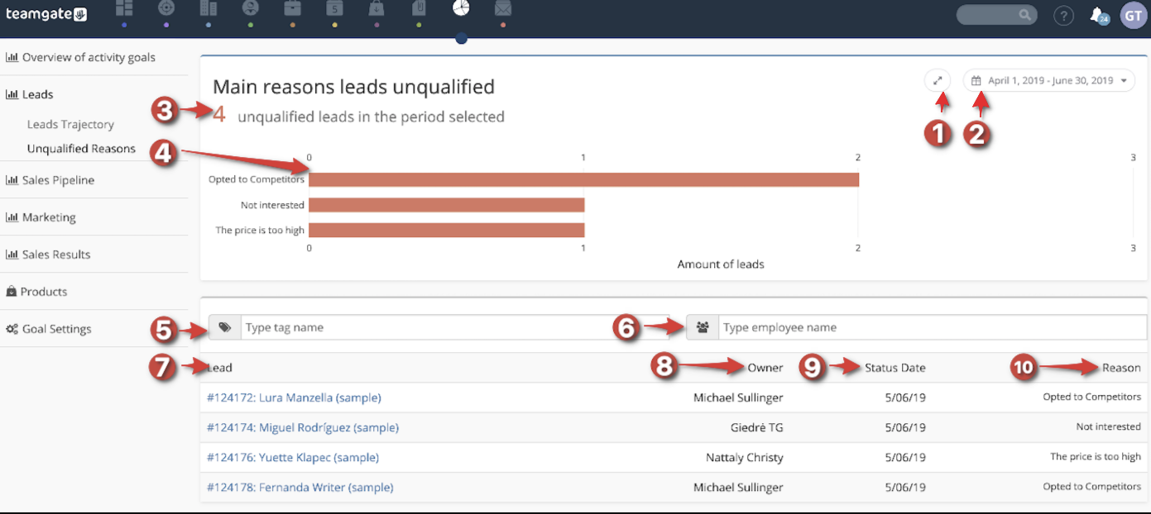Click the top search box
The image size is (1151, 514).
(x=996, y=15)
